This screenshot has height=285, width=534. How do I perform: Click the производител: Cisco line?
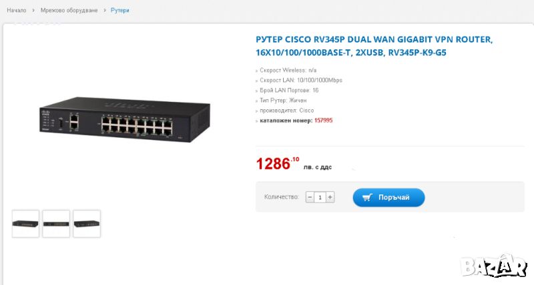pos(286,111)
